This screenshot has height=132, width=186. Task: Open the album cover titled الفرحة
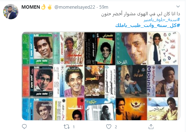(131, 48)
